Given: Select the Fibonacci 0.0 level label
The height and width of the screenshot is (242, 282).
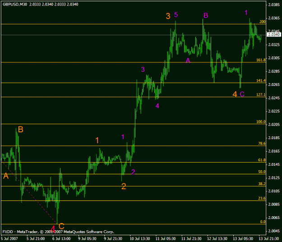Looking at the screenshot, I should [x=263, y=222].
